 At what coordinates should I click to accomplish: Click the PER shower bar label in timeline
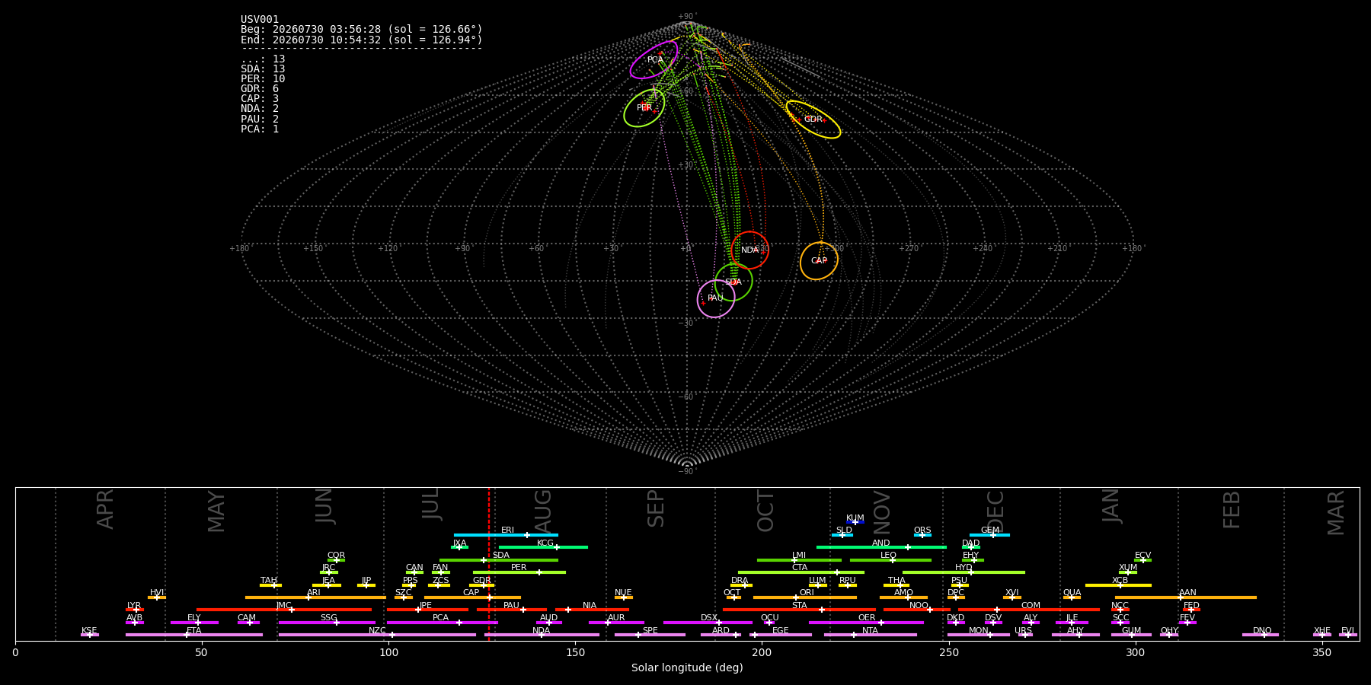(519, 568)
